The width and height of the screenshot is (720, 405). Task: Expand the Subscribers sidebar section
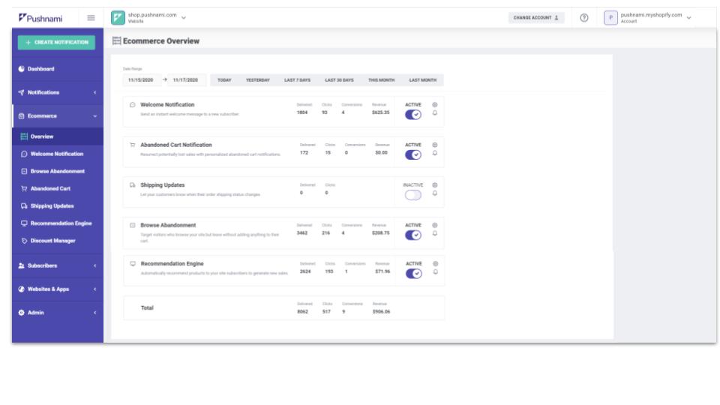57,265
